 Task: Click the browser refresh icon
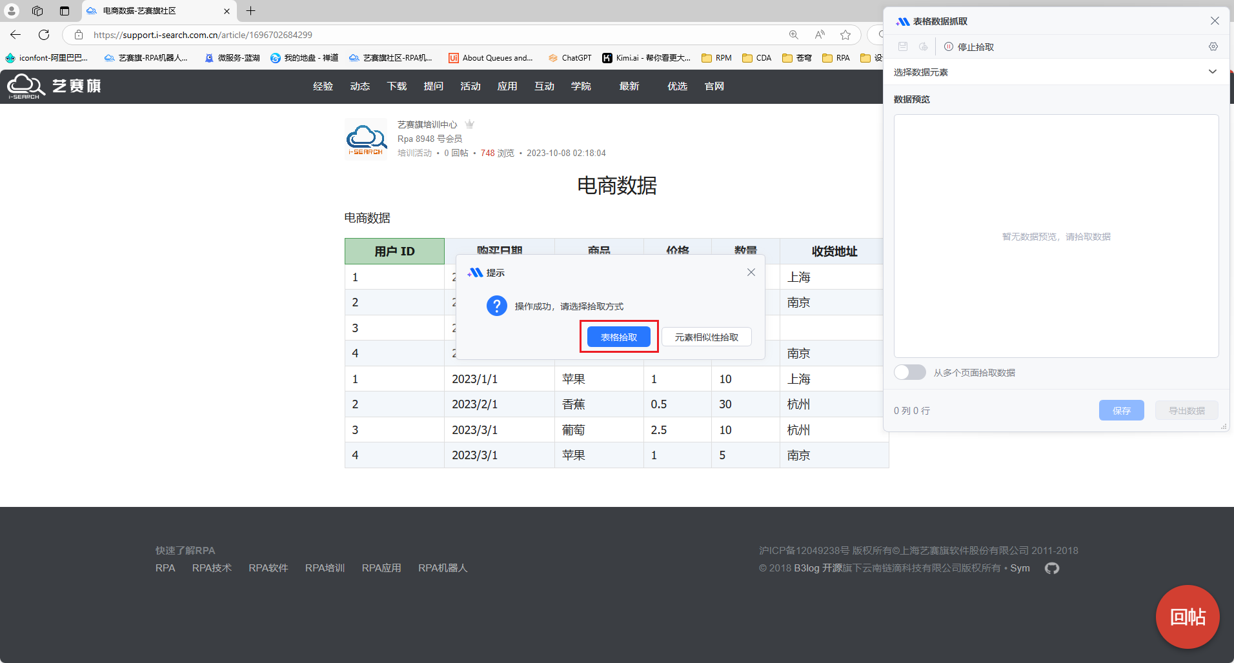click(44, 35)
